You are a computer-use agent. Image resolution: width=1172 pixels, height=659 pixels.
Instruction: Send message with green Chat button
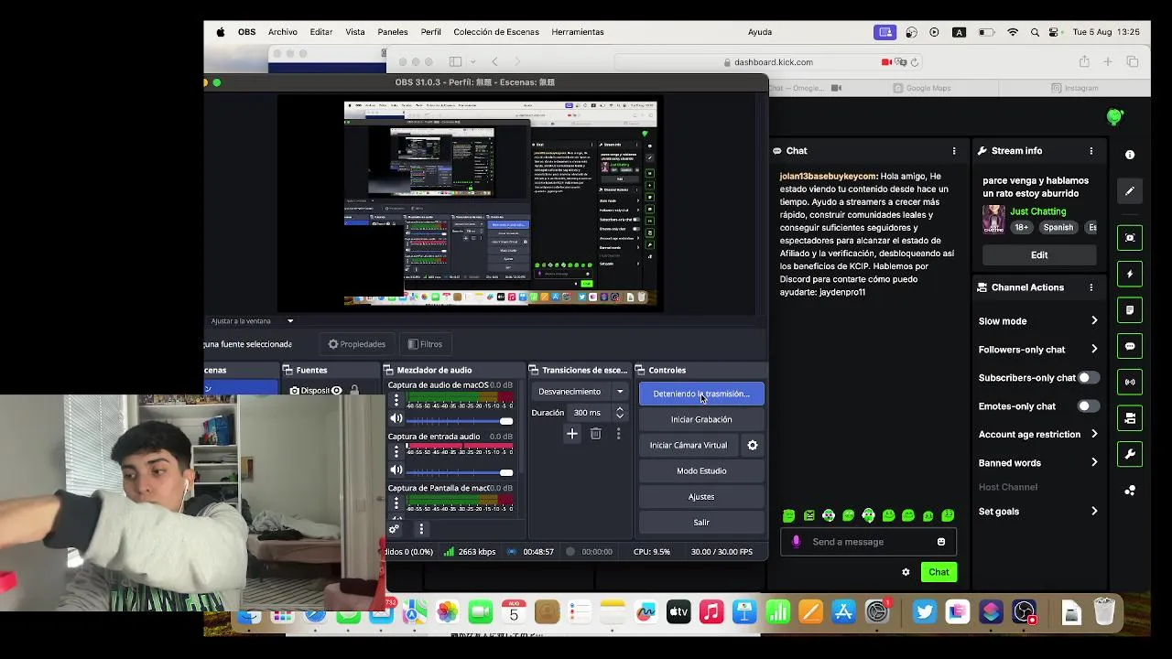click(x=939, y=572)
